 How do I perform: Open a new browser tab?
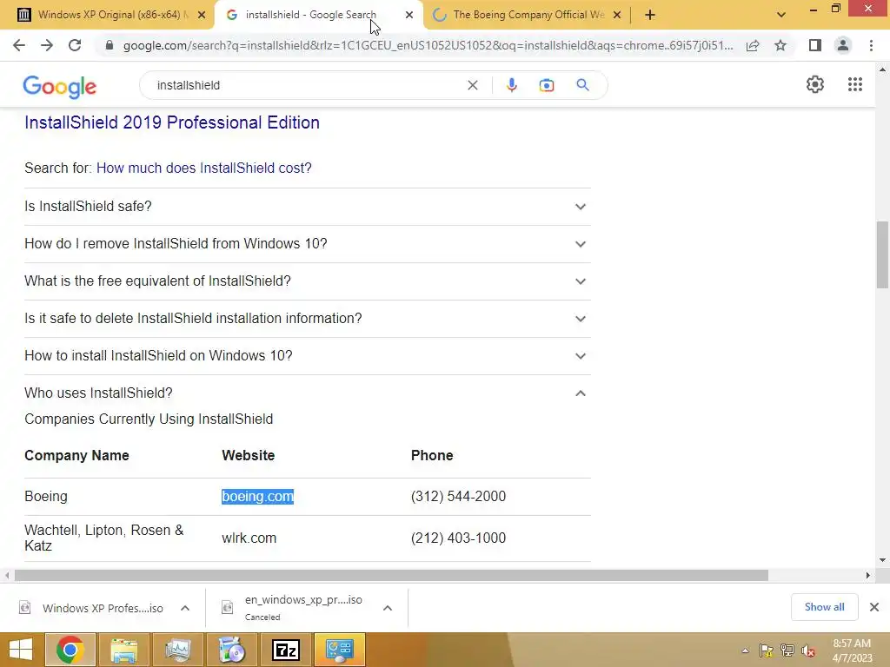click(650, 15)
